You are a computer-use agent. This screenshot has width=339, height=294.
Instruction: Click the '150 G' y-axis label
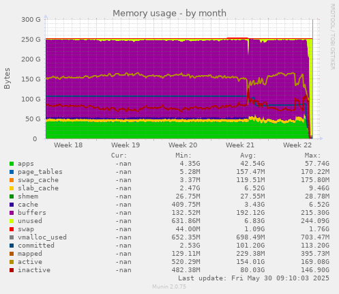[x=31, y=79]
